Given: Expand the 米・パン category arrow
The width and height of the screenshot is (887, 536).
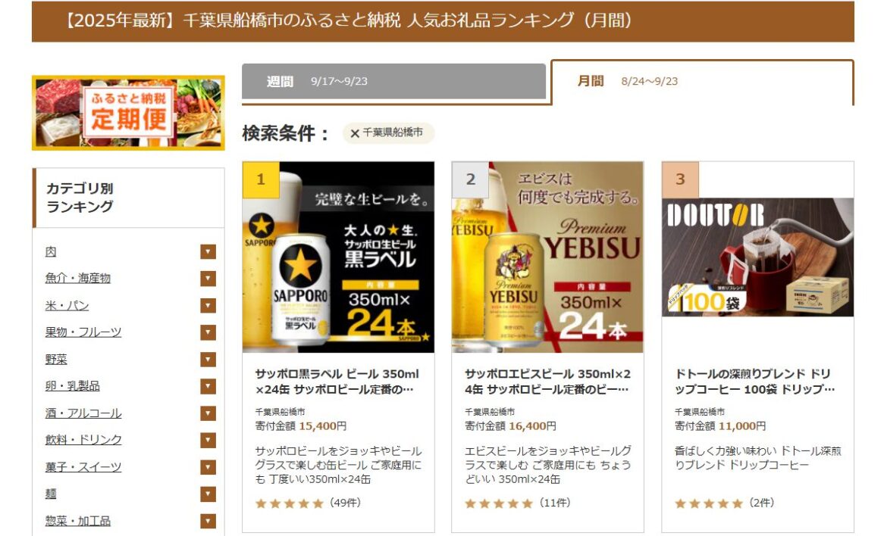Looking at the screenshot, I should point(208,306).
